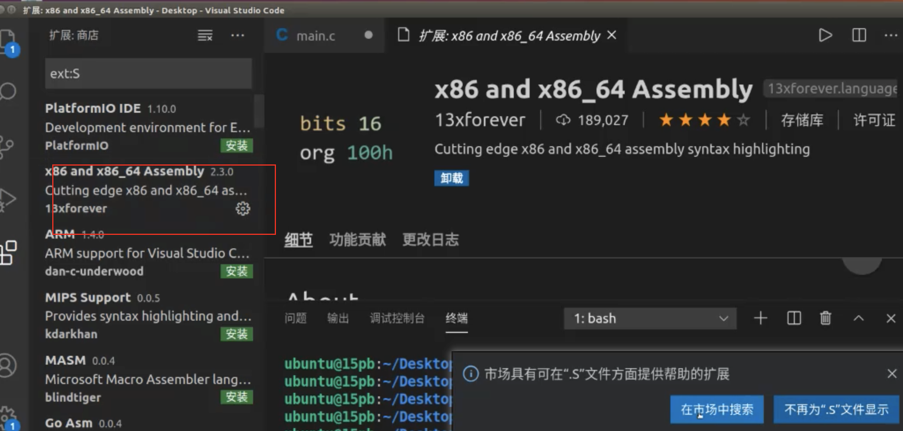Click the extension logo thumbnail bits 16
This screenshot has width=903, height=431.
tap(346, 138)
